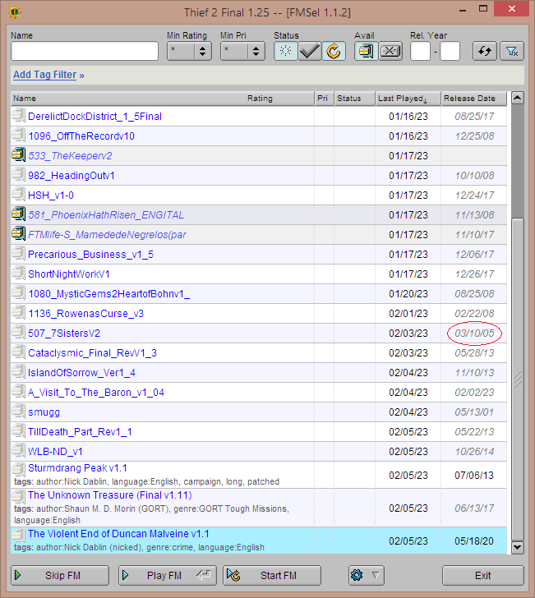Click archive icon of Precarious_Business_v1_5

[x=18, y=254]
